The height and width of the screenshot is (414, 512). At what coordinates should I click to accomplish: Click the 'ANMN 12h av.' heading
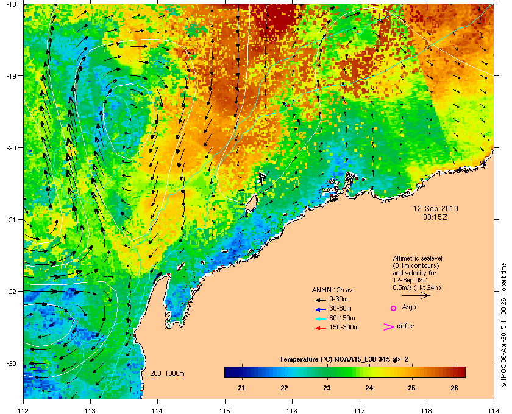(333, 290)
